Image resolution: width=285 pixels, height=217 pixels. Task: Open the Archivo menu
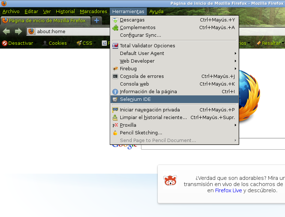pyautogui.click(x=11, y=12)
